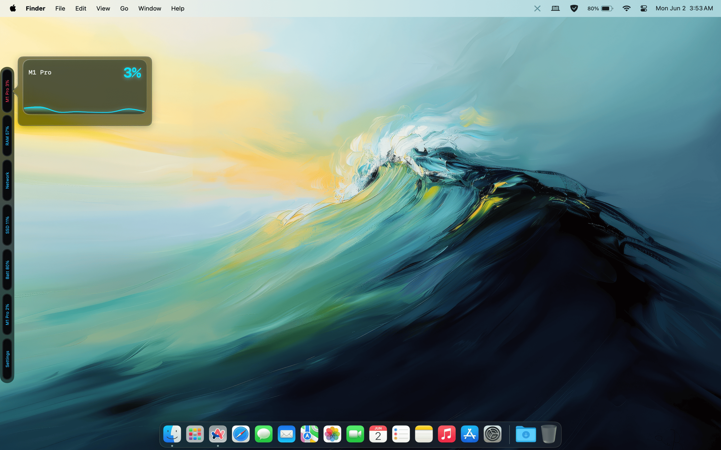Open the App Store from the Dock
The height and width of the screenshot is (450, 721).
[x=470, y=434]
